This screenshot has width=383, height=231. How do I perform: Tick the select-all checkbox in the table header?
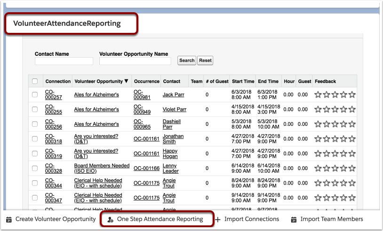pyautogui.click(x=35, y=81)
